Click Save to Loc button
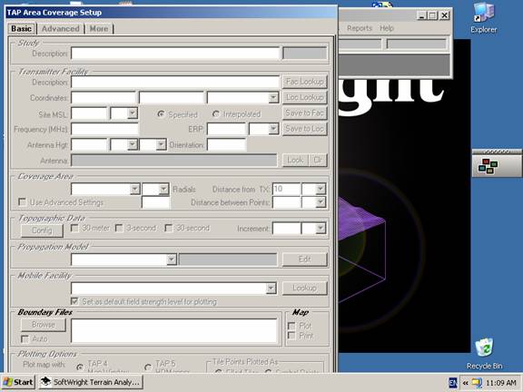This screenshot has width=523, height=392. click(x=304, y=129)
